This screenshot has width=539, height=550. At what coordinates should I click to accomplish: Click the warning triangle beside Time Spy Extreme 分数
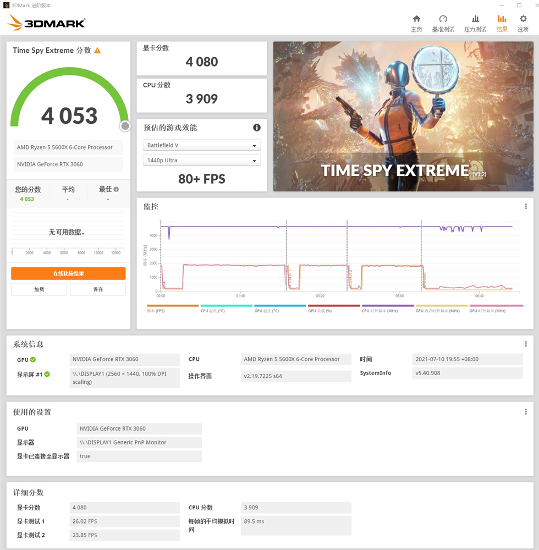[x=97, y=51]
